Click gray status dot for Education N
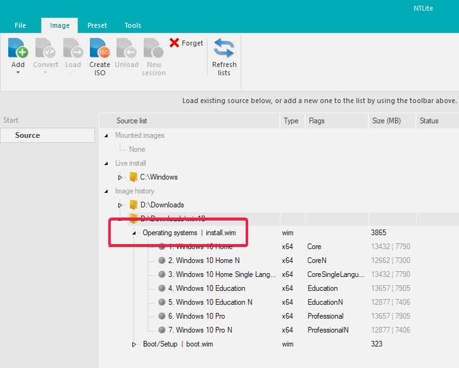Image resolution: width=459 pixels, height=368 pixels. point(161,302)
